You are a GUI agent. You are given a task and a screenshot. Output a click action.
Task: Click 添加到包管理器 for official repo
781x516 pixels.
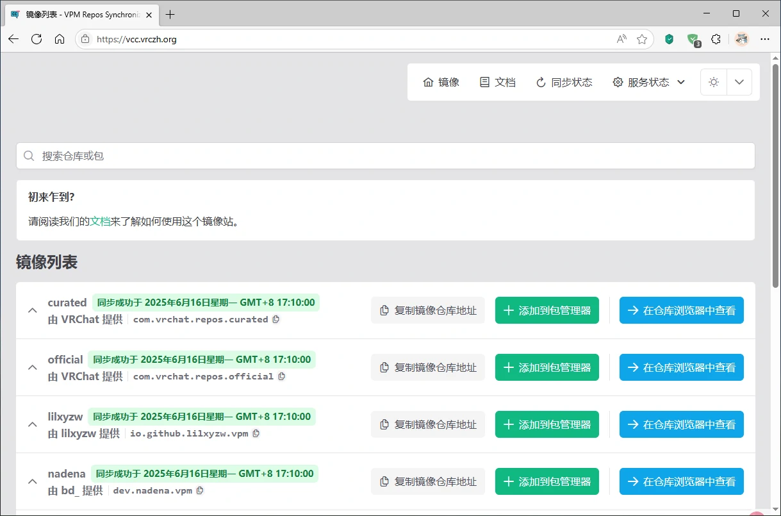pyautogui.click(x=547, y=367)
